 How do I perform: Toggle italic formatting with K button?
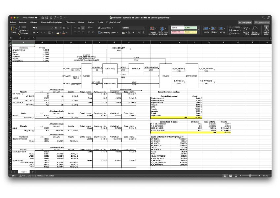click(x=38, y=33)
